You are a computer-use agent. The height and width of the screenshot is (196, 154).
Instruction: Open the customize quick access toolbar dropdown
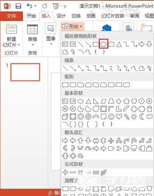pos(65,6)
